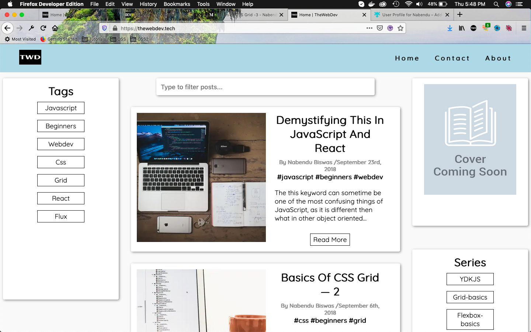Image resolution: width=531 pixels, height=332 pixels.
Task: Open the Library sidebar icon
Action: (x=462, y=28)
